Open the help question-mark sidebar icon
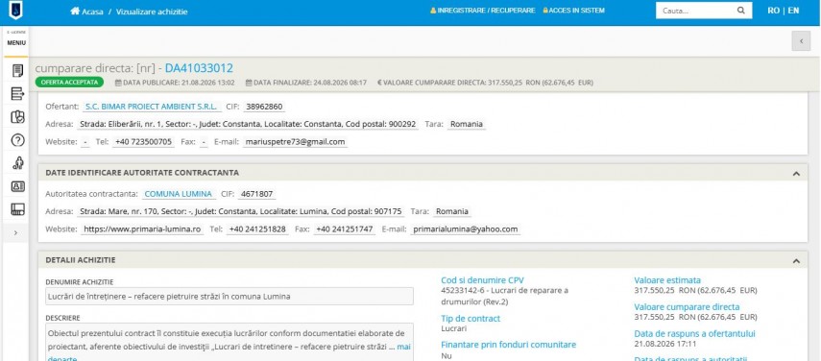821x361 pixels. coord(17,140)
